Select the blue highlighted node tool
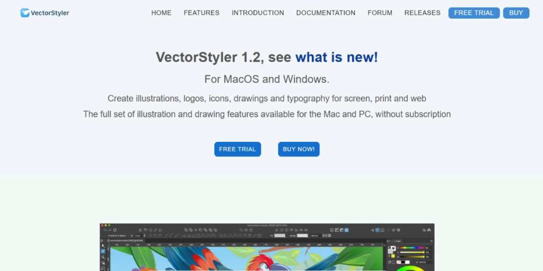Viewport: 543px width, 271px height. (103, 251)
